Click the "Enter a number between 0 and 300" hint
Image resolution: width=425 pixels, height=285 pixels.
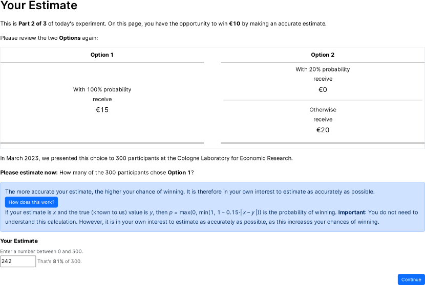tap(41, 251)
